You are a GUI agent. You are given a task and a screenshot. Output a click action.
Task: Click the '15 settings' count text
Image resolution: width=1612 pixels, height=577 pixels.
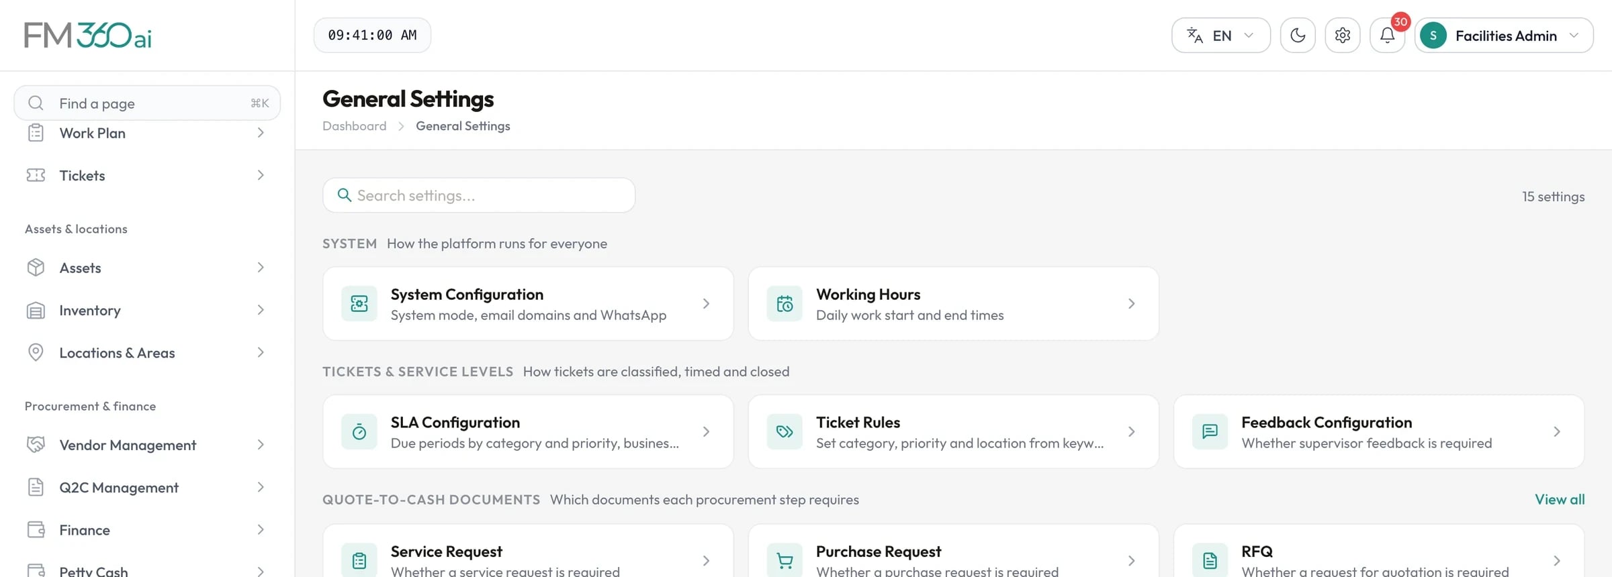1553,197
